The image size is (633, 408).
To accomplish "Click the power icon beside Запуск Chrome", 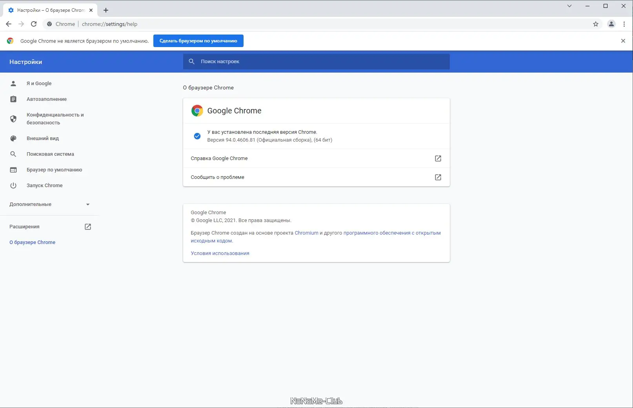I will click(13, 186).
